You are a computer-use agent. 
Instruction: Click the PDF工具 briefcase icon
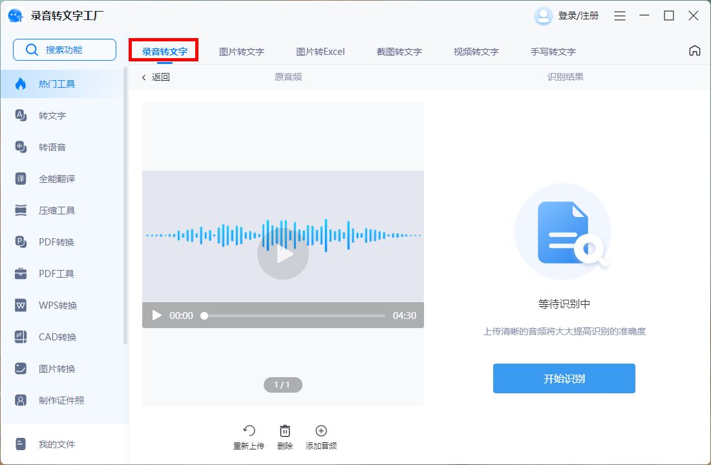[21, 273]
